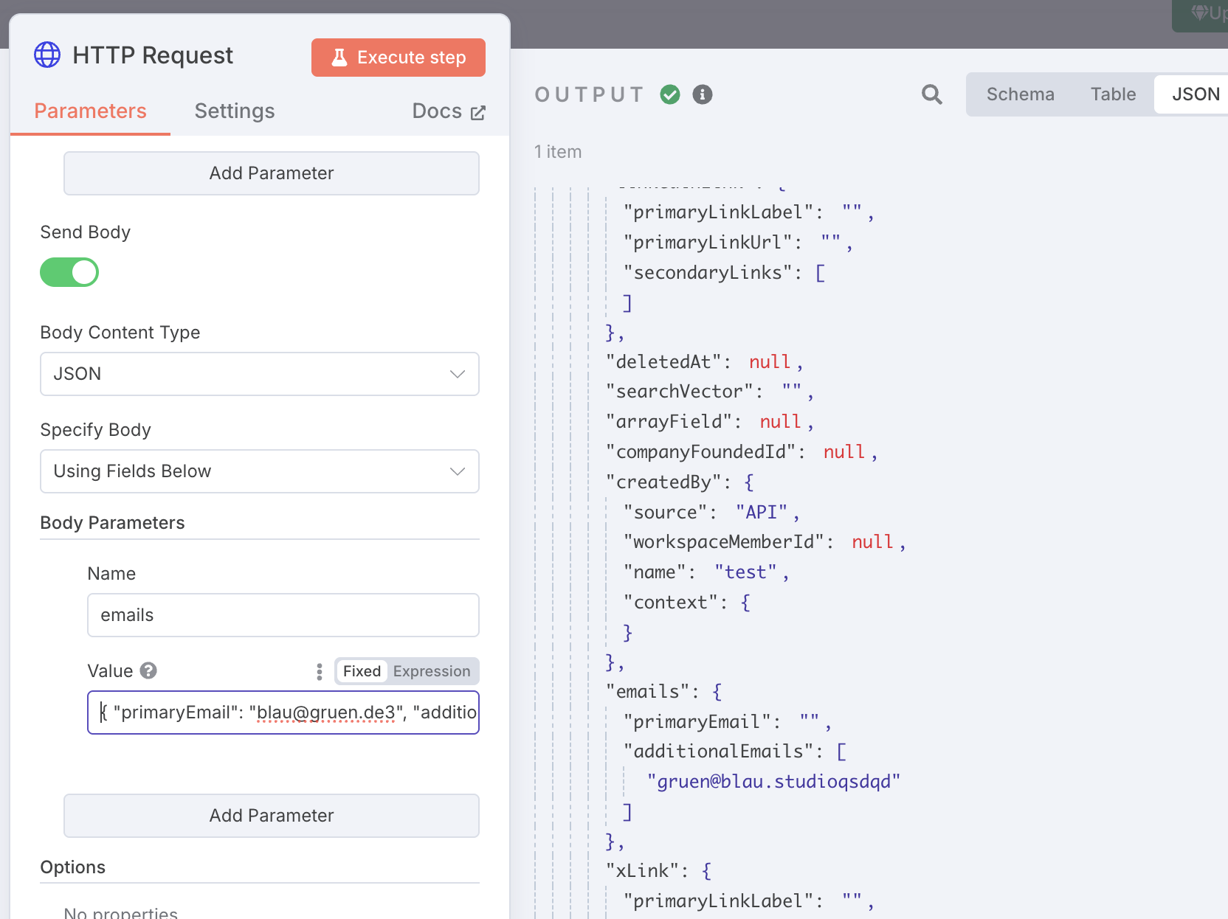Click the Body Parameters section heading
The width and height of the screenshot is (1228, 919).
(112, 523)
